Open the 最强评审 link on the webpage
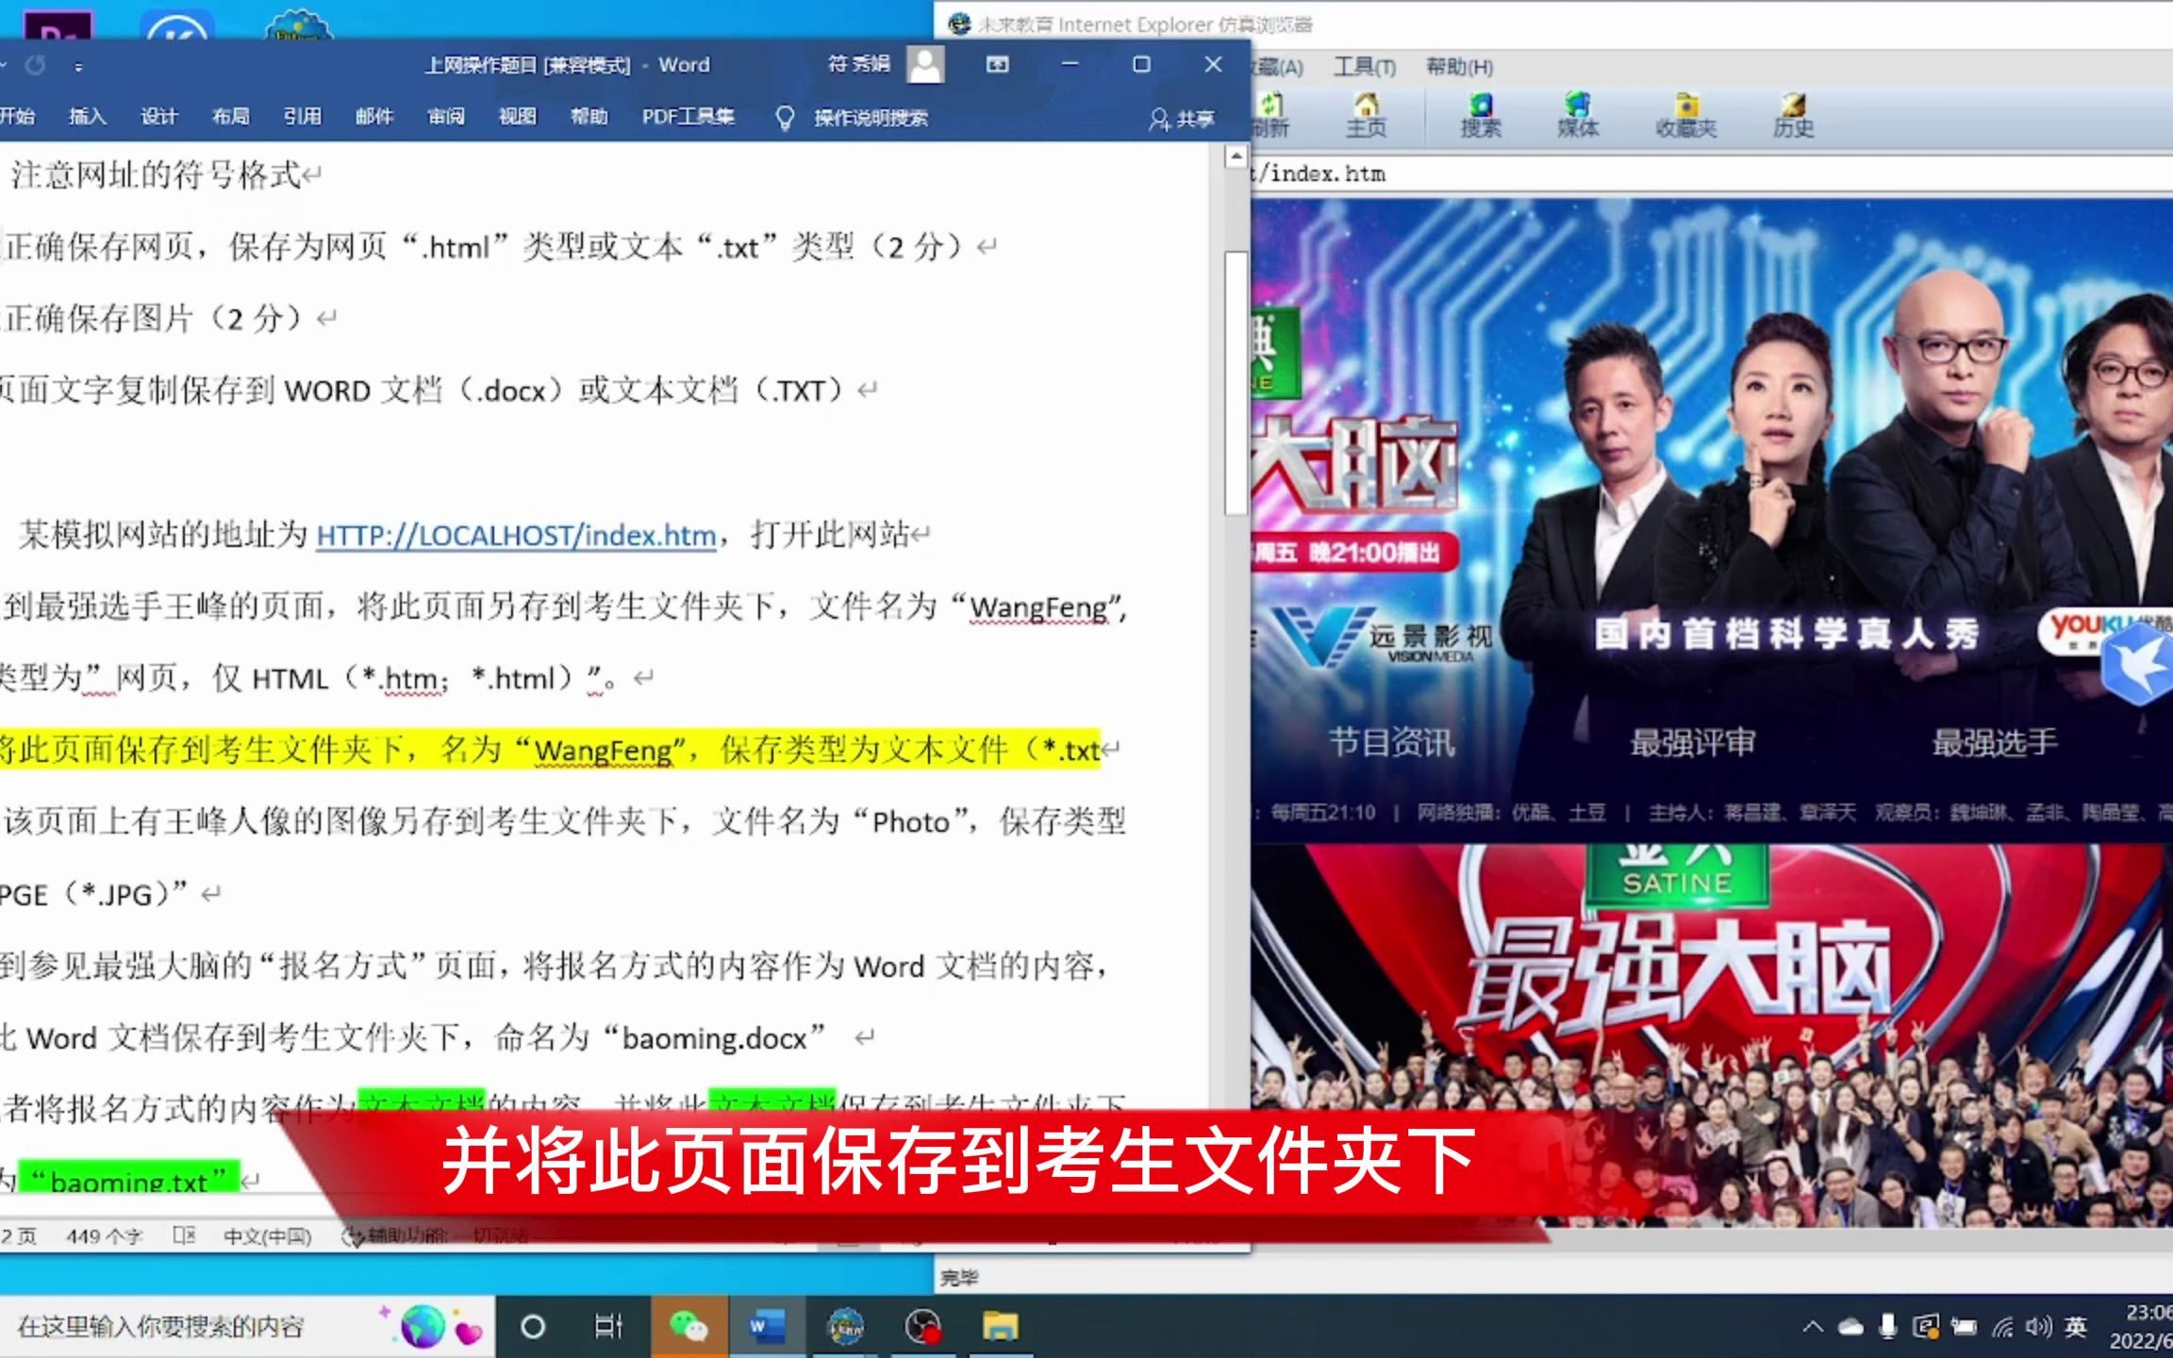The image size is (2173, 1358). tap(1693, 743)
